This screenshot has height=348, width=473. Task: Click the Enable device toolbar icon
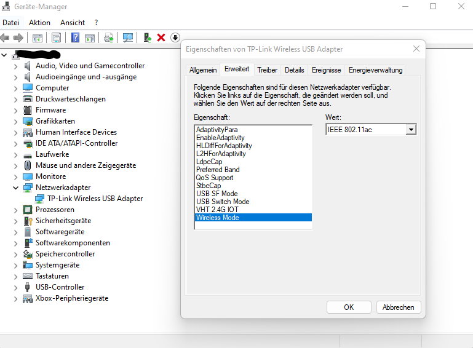pos(147,38)
